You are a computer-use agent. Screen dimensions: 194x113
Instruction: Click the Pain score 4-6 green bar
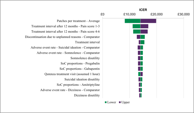(137, 31)
